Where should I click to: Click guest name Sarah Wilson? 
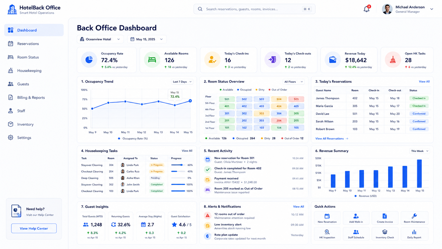(324, 121)
